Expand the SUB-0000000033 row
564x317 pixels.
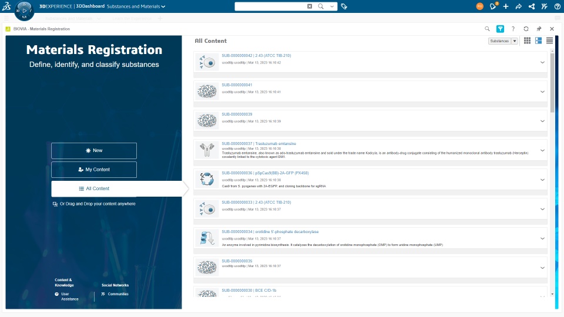(x=542, y=209)
